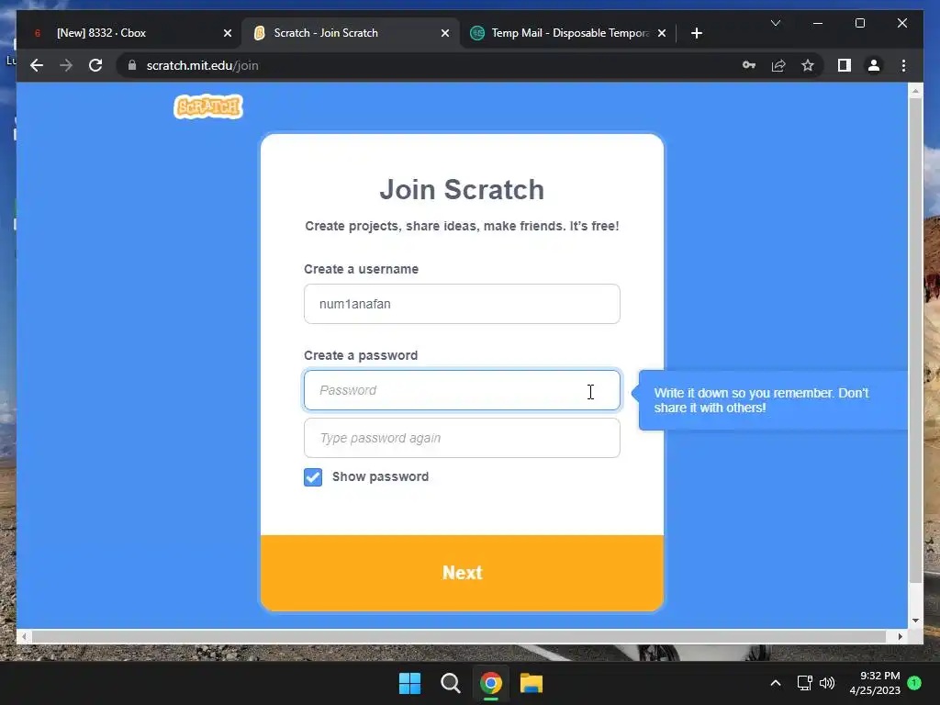Maximize the Chrome window
Viewport: 940px width, 705px height.
[x=859, y=23]
